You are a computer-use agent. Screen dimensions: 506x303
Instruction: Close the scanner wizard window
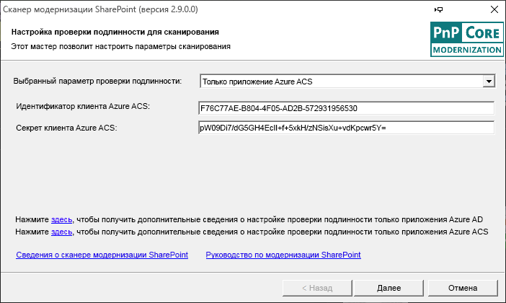tap(494, 9)
